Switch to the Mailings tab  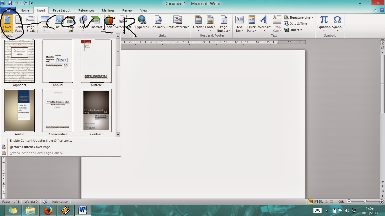pyautogui.click(x=108, y=10)
